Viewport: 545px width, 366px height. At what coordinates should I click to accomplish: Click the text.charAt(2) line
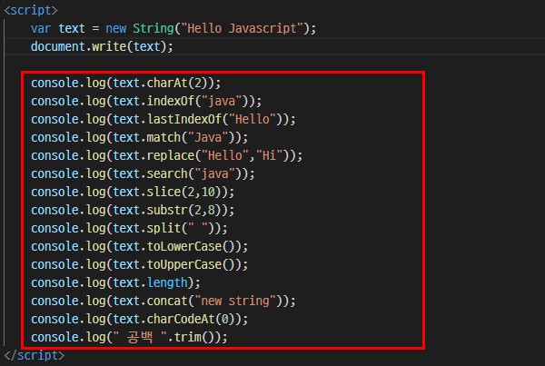tap(126, 83)
